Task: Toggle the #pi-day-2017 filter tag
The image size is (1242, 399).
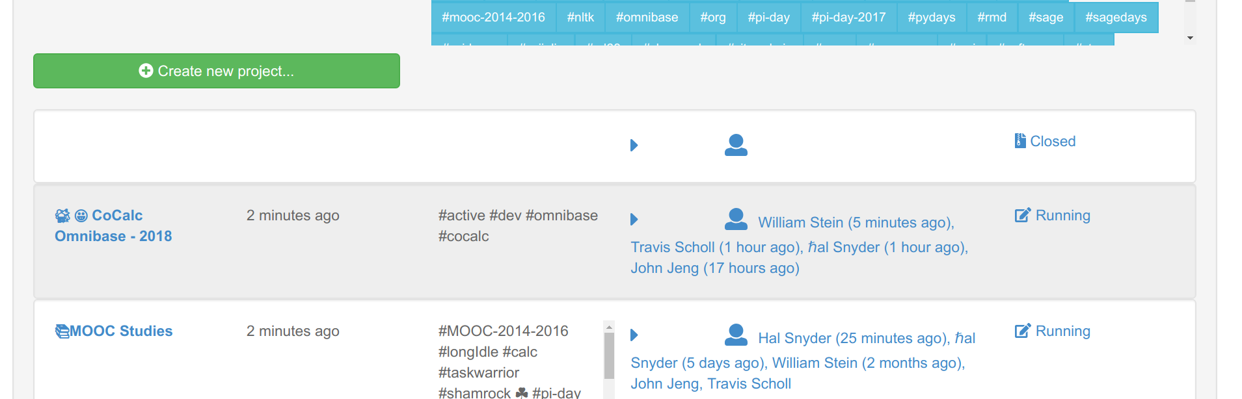Action: [x=848, y=18]
